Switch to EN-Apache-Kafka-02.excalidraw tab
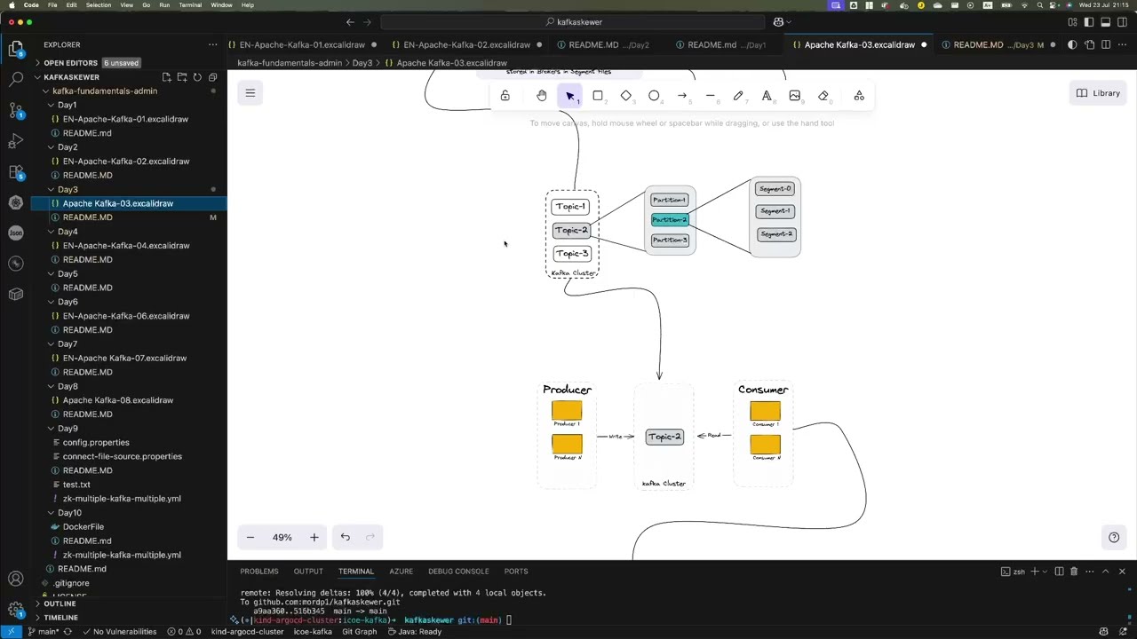Viewport: 1137px width, 639px height. click(x=466, y=44)
